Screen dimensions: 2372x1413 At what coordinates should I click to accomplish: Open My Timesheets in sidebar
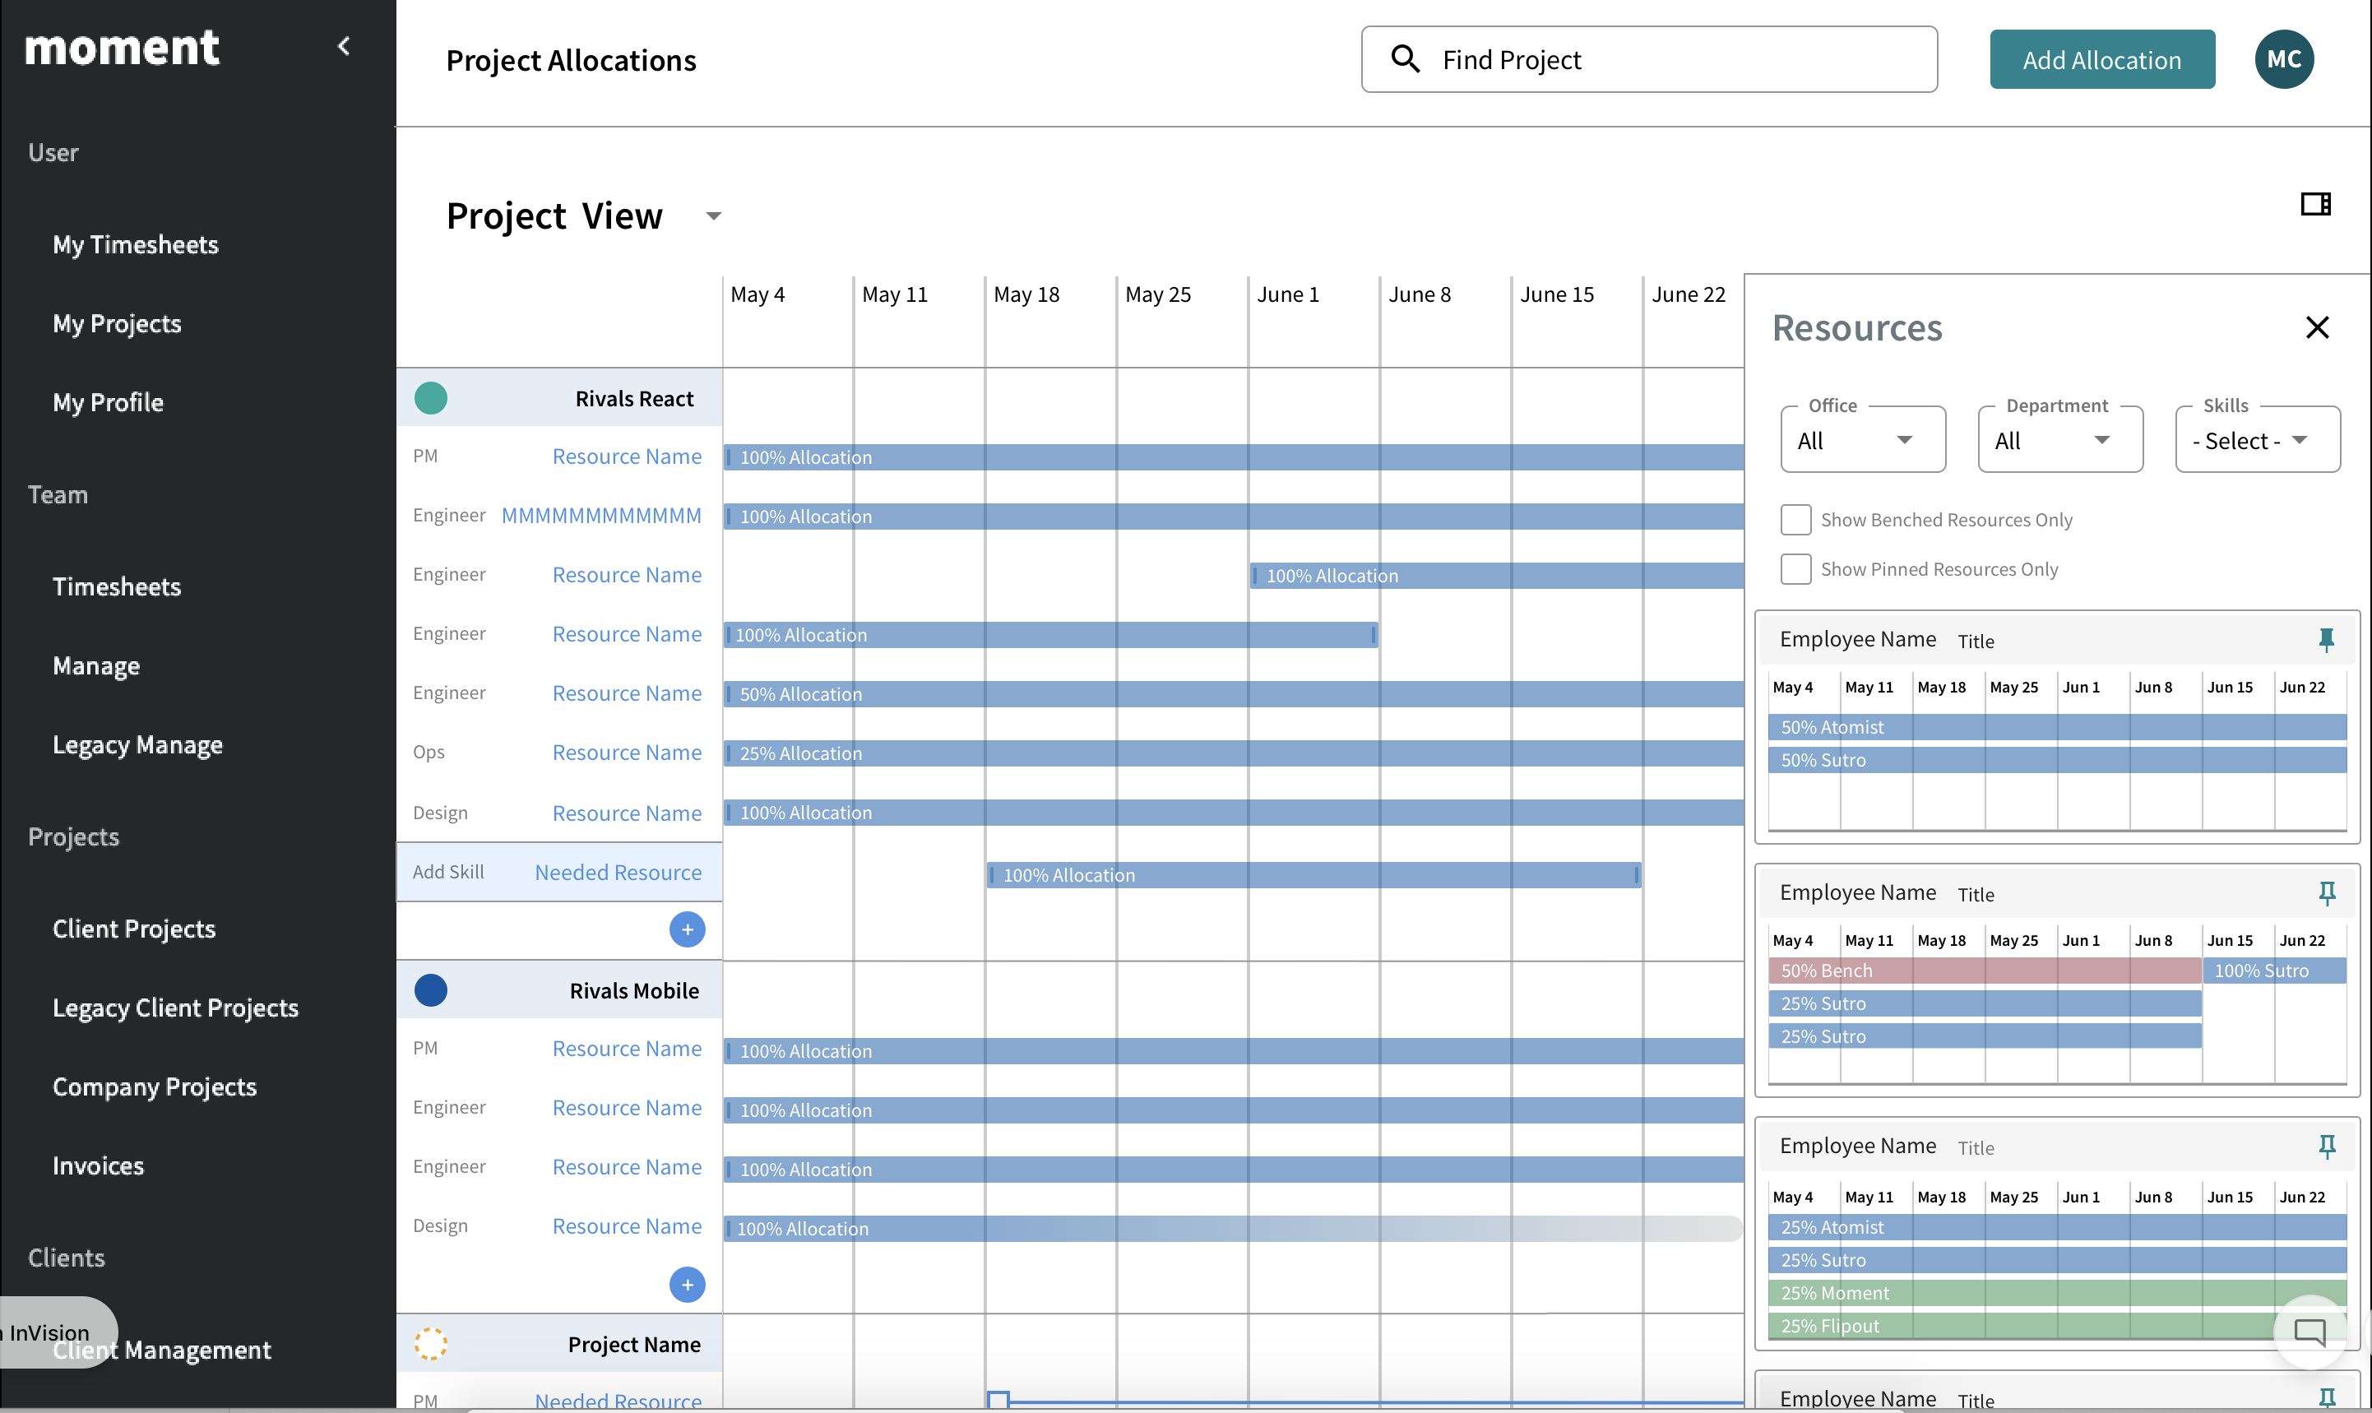coord(135,245)
